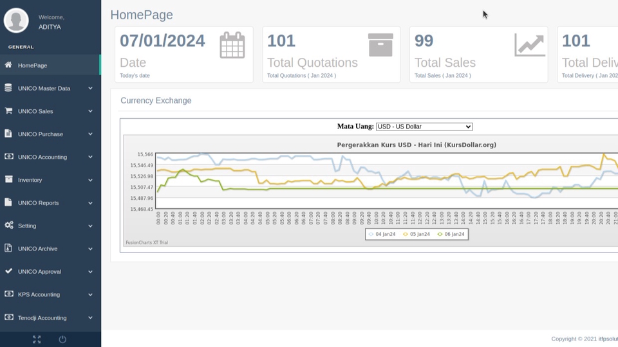Open the Setting menu
The width and height of the screenshot is (618, 347).
pos(50,226)
